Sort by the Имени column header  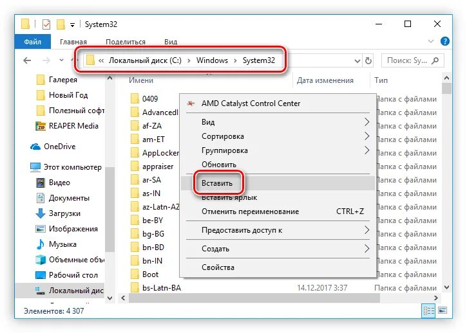(141, 80)
